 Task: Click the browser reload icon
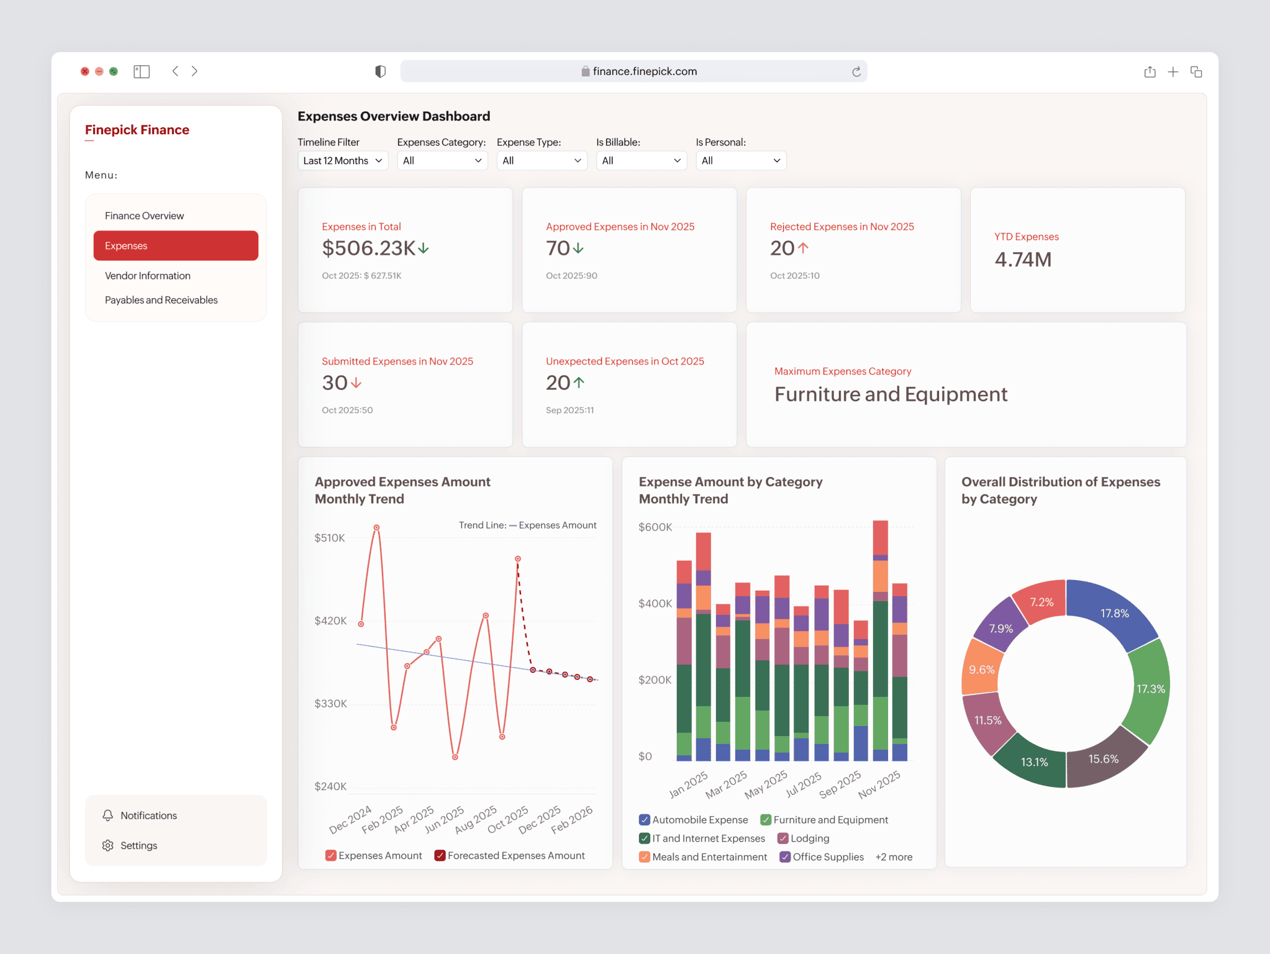coord(857,71)
